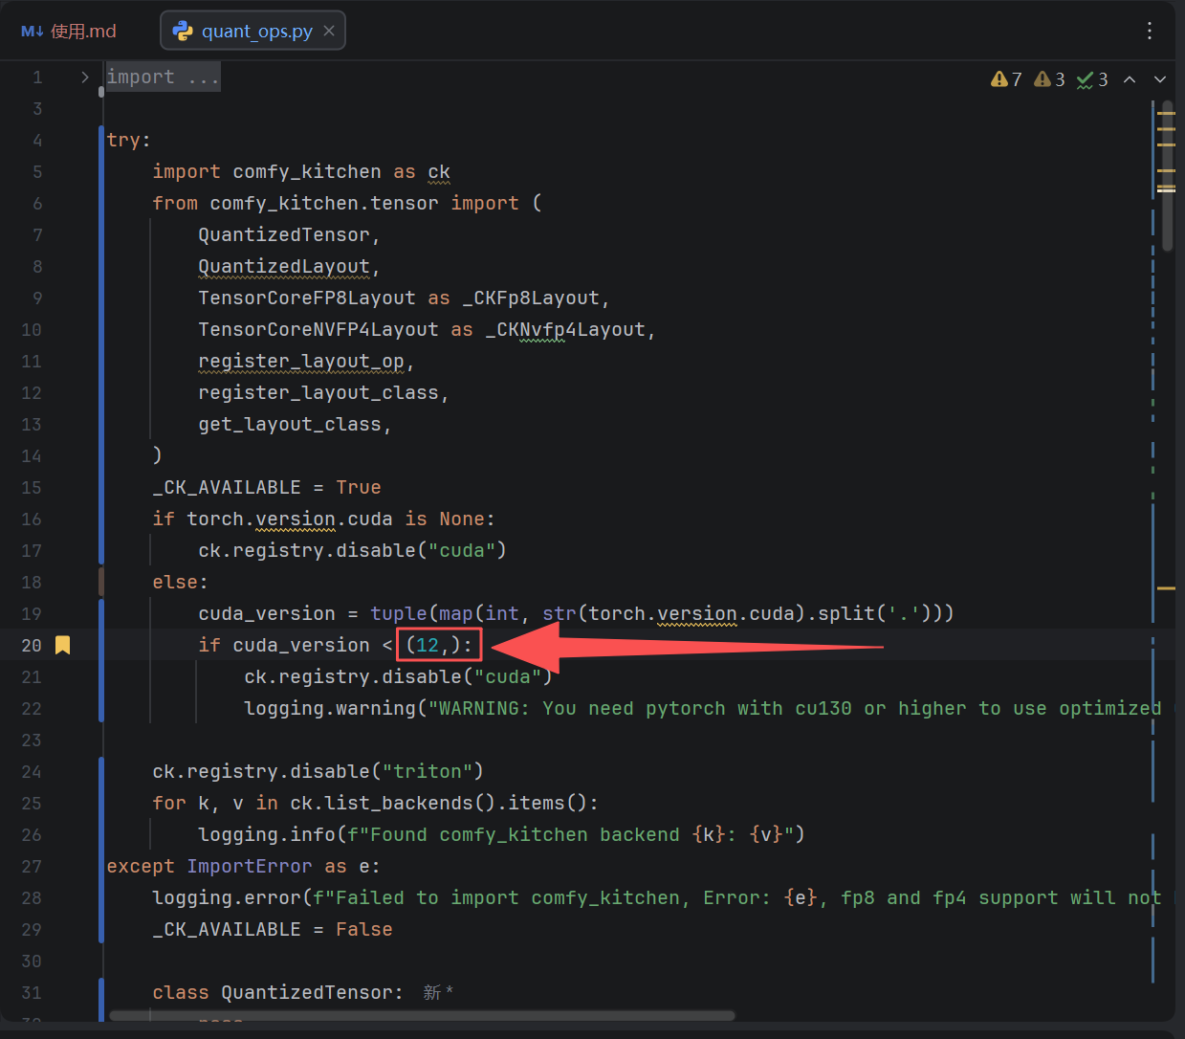This screenshot has width=1185, height=1039.
Task: Go to previous highlighted problem arrow
Action: click(x=1130, y=79)
